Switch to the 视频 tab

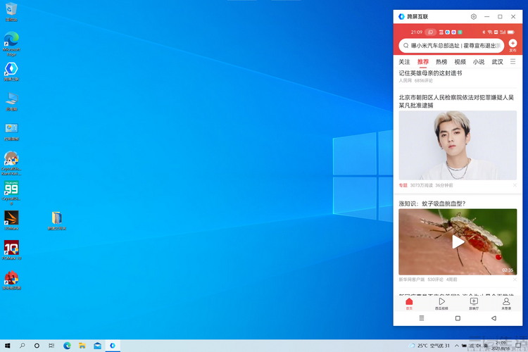(x=460, y=62)
